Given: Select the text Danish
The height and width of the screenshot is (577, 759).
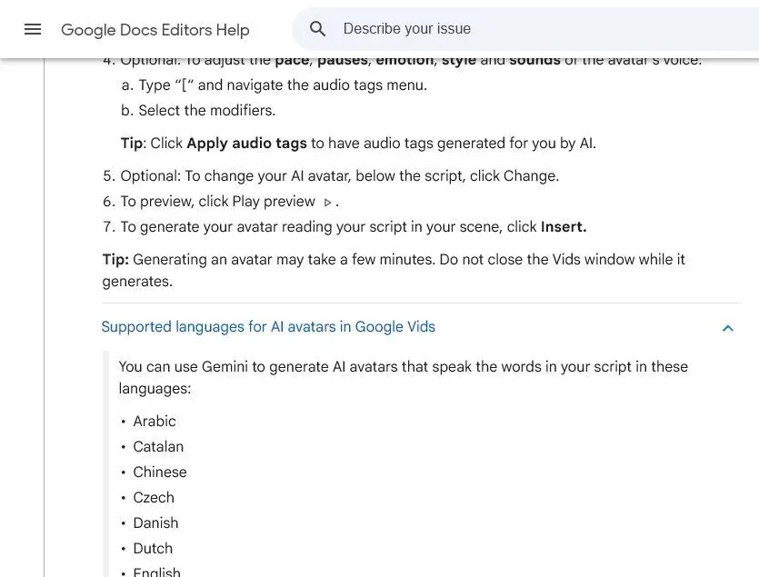Looking at the screenshot, I should 155,522.
